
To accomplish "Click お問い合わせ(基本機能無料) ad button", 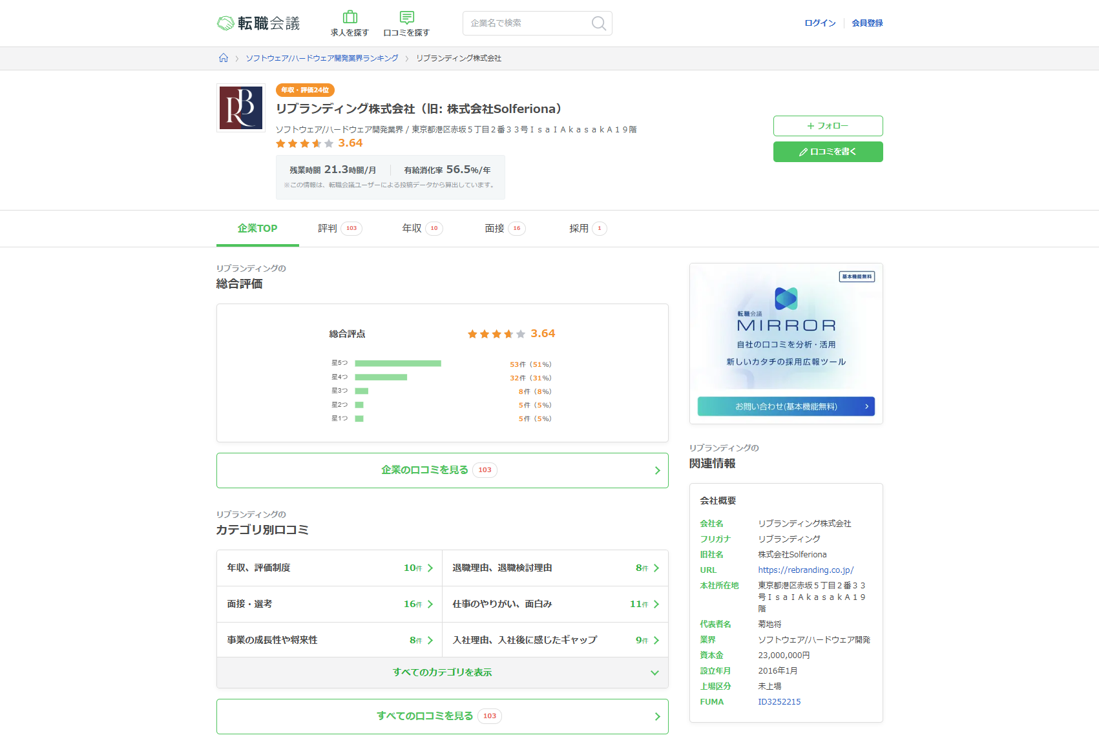I will (x=786, y=406).
